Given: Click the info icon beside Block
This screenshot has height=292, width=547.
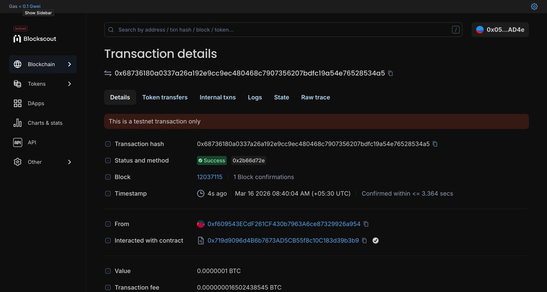Looking at the screenshot, I should pos(108,177).
